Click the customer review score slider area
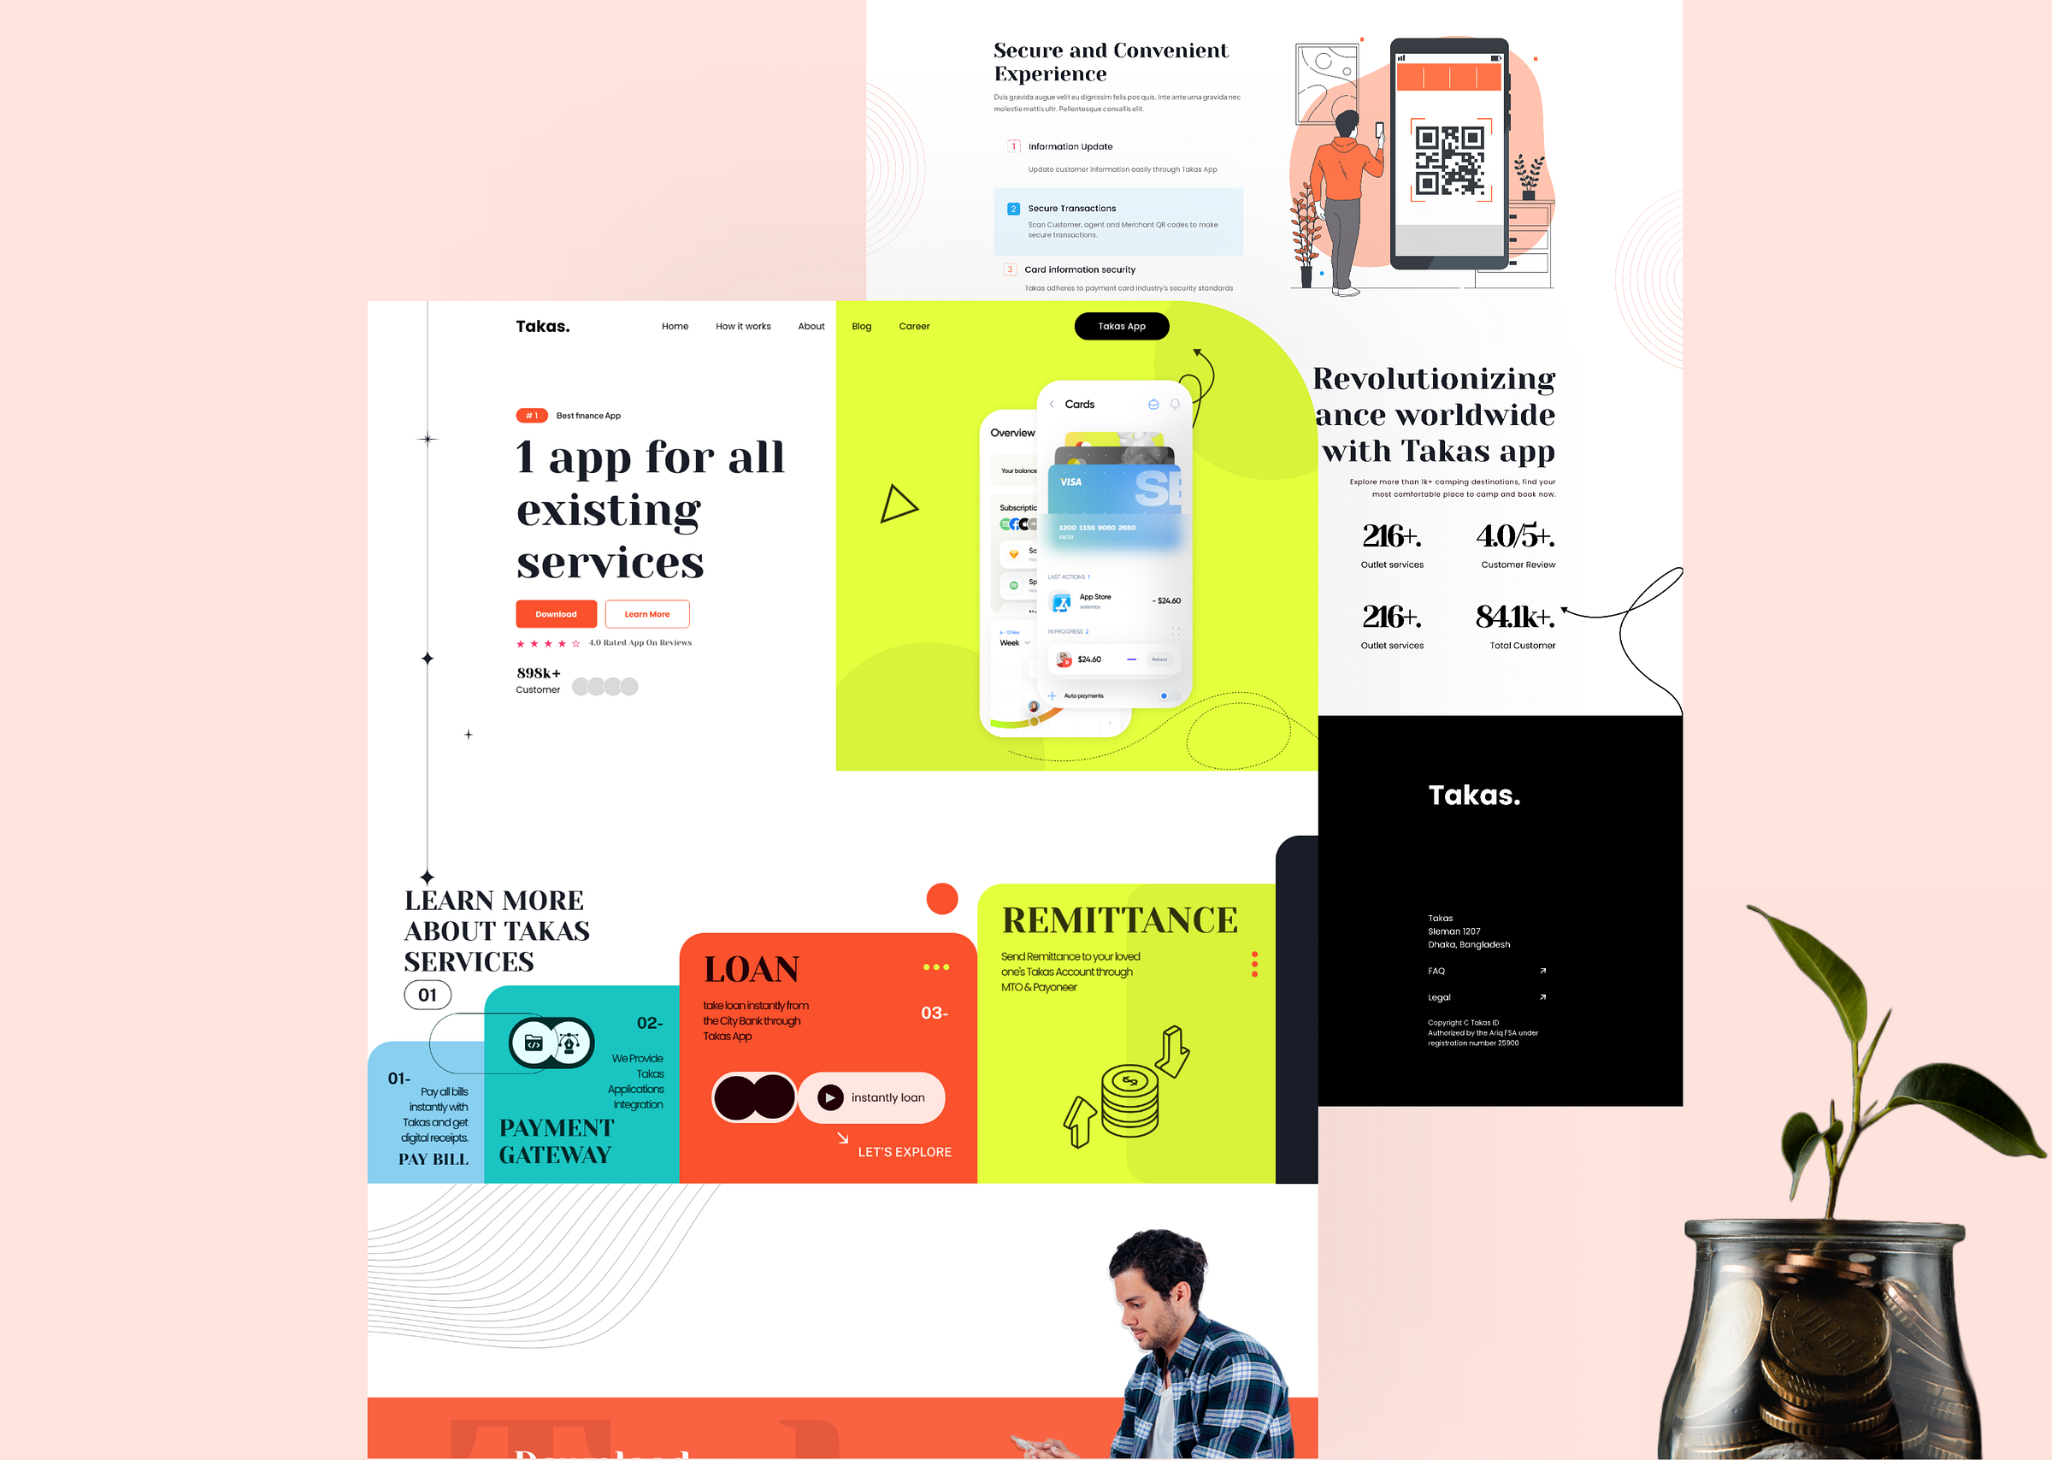The image size is (2052, 1460). click(x=1507, y=545)
